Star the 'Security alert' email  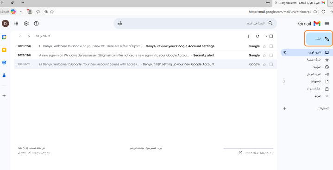(264, 56)
